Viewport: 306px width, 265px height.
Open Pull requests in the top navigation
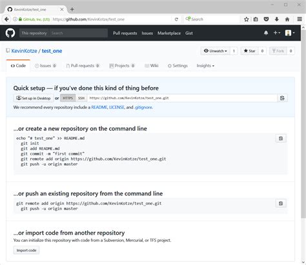pos(125,33)
